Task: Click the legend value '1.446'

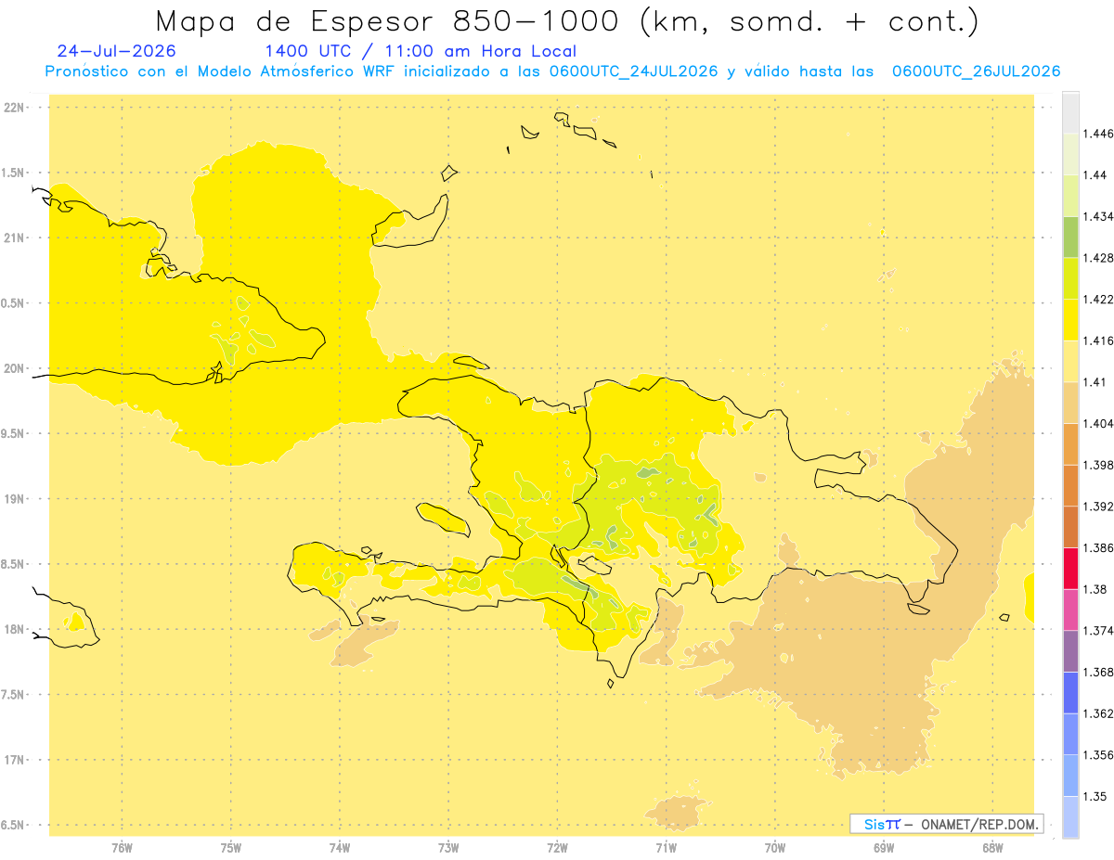Action: click(x=1100, y=134)
